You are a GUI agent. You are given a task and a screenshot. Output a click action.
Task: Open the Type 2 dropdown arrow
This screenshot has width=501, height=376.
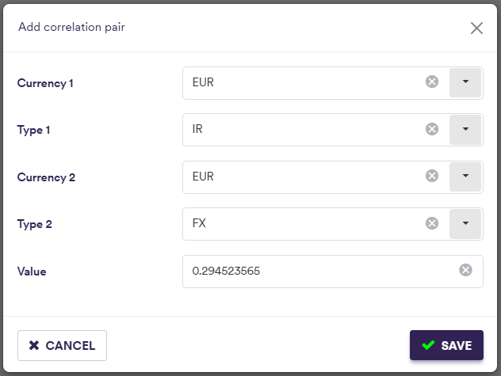tap(465, 223)
